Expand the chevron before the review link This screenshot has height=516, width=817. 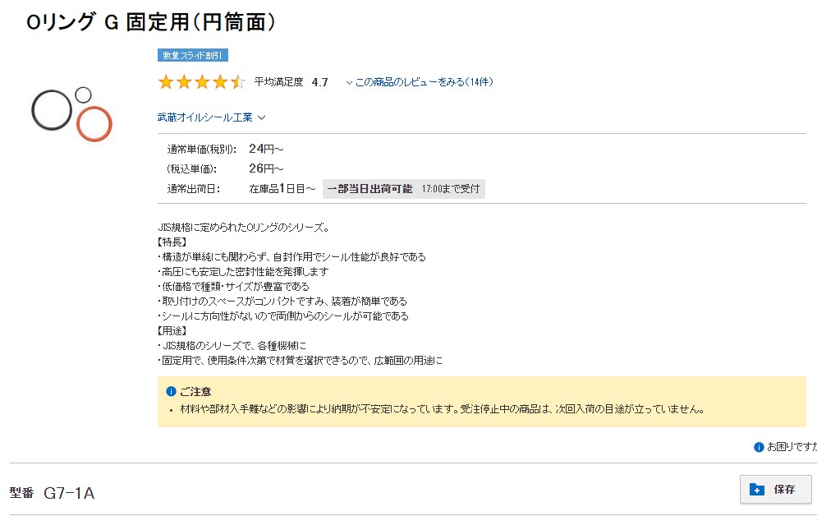point(349,82)
